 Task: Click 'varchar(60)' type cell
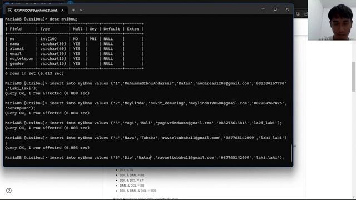coord(53,49)
